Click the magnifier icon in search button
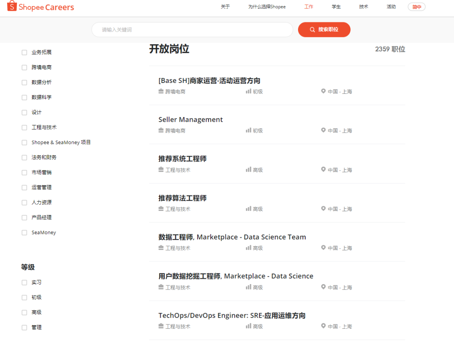The width and height of the screenshot is (454, 343). [x=312, y=29]
